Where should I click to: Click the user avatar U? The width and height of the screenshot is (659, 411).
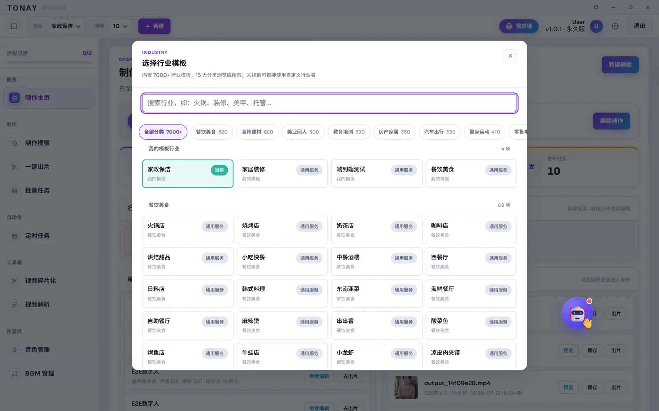pyautogui.click(x=596, y=26)
